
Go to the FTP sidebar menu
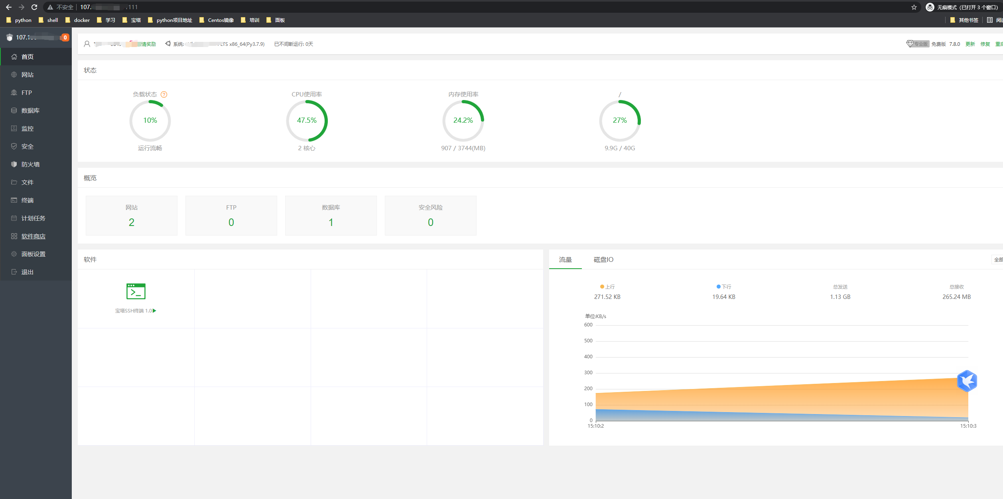[36, 92]
